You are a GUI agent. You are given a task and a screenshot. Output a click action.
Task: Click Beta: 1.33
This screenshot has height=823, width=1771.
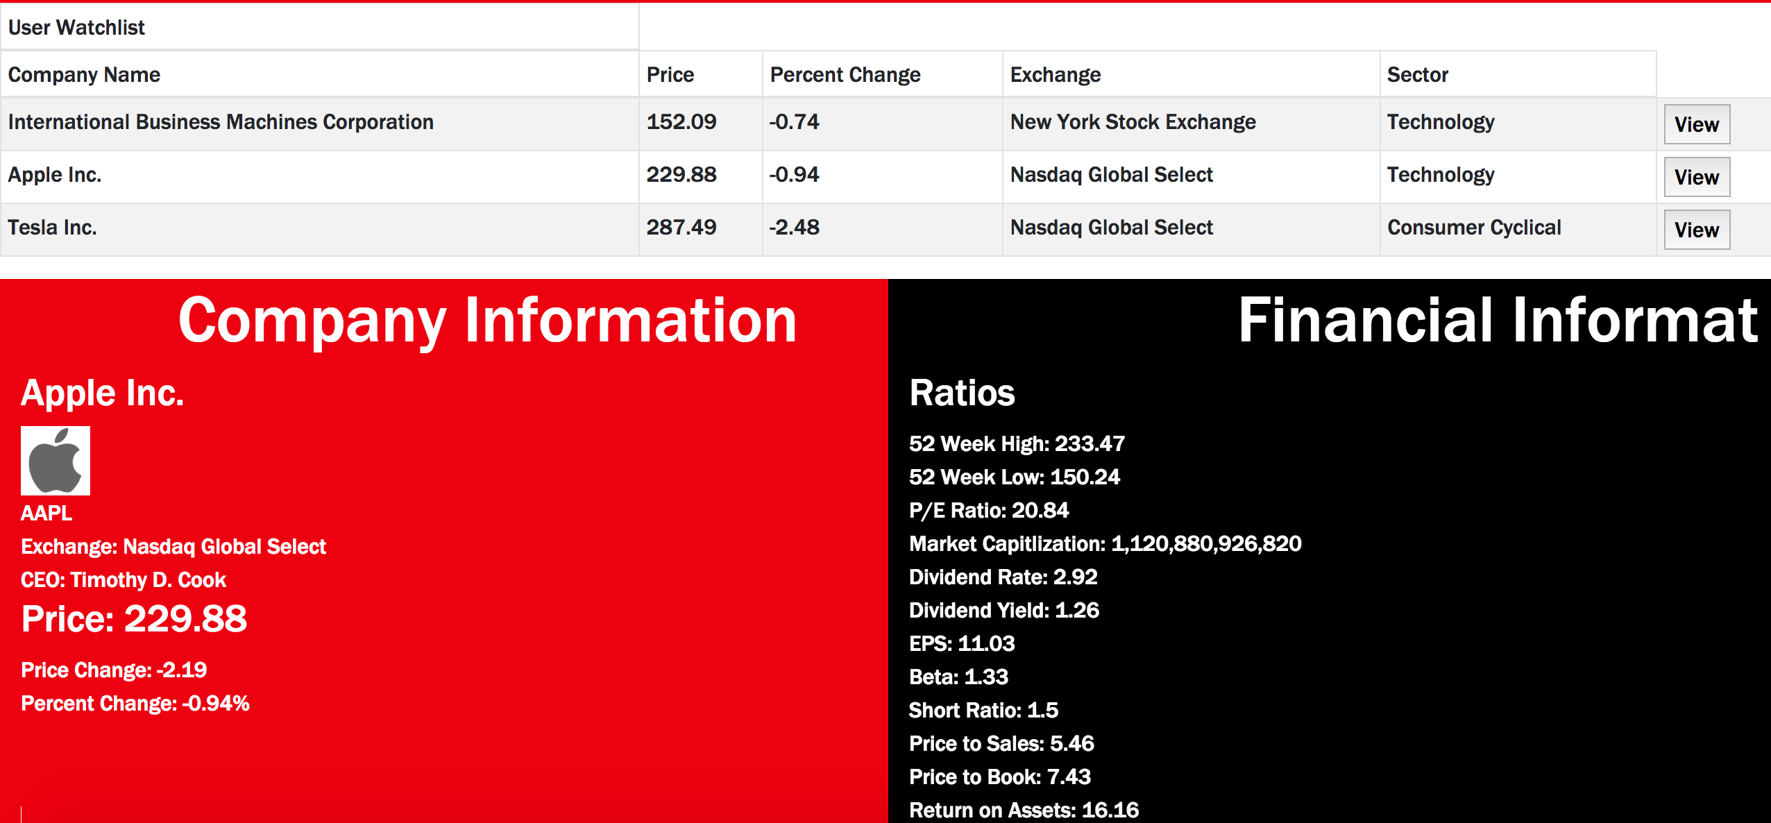pos(958,677)
